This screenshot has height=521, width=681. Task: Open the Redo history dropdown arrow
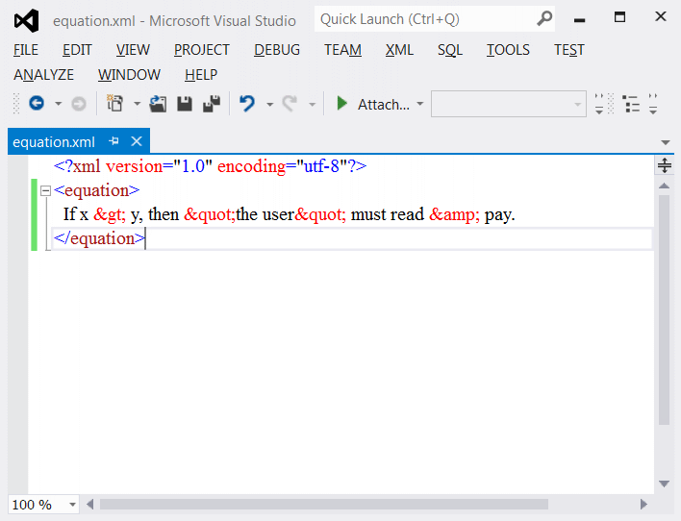point(312,104)
